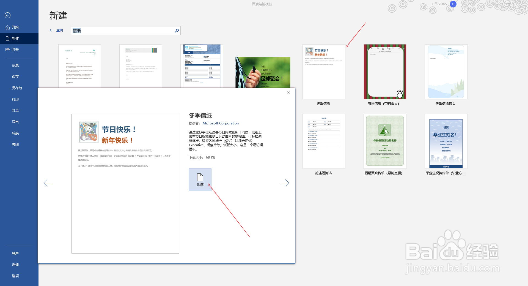Select 另存为 in the sidebar
The height and width of the screenshot is (286, 528).
(15, 88)
